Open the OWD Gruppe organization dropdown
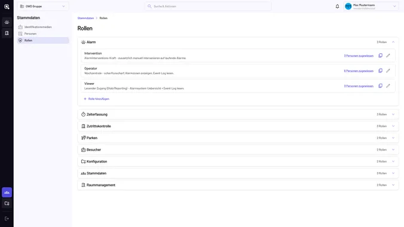404x227 pixels. (x=43, y=7)
